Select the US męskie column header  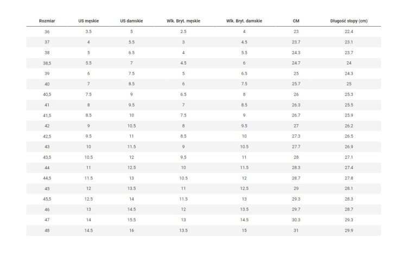[88, 21]
